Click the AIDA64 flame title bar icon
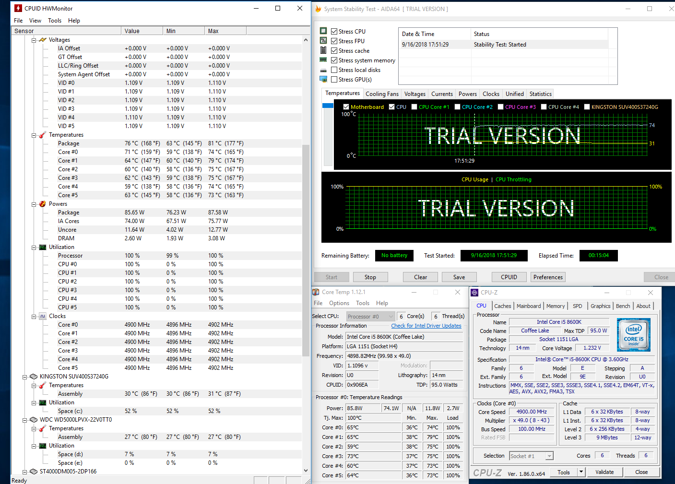The height and width of the screenshot is (484, 675). coord(318,9)
